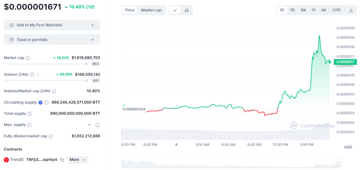Click the star icon on the watchlist button
The width and height of the screenshot is (363, 170).
pos(11,25)
